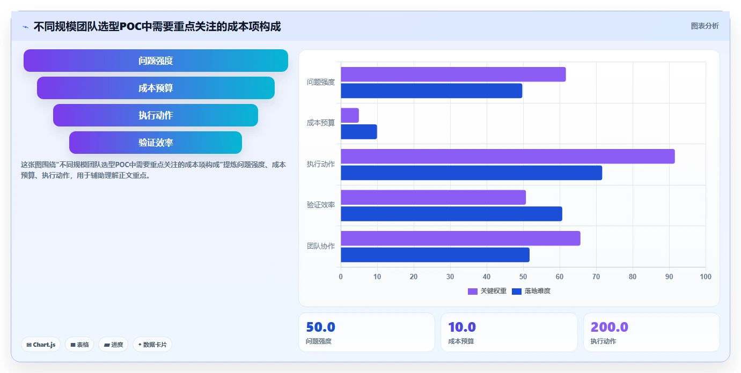This screenshot has width=741, height=373.
Task: Click the purple 成本预算 关键权重 bar
Action: pyautogui.click(x=350, y=115)
